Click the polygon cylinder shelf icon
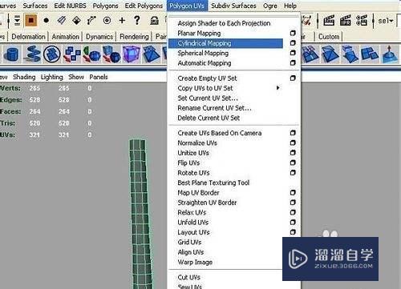The image size is (401, 289). click(12, 54)
